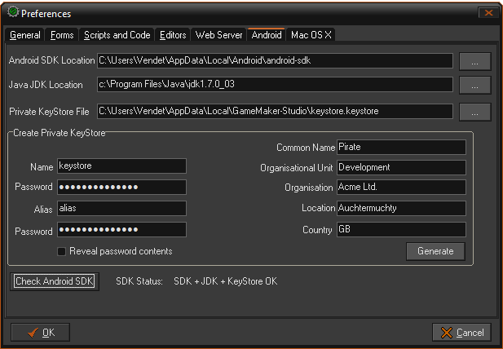Image resolution: width=503 pixels, height=349 pixels.
Task: Click the Android SDK Location path field
Action: pos(274,61)
